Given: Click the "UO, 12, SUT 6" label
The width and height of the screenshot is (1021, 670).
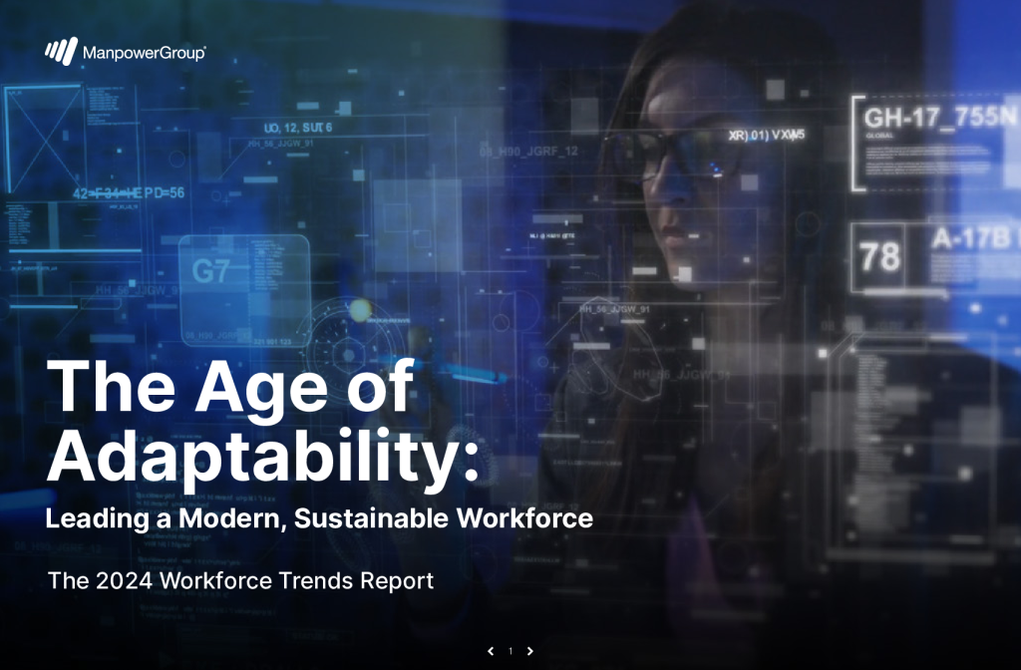Looking at the screenshot, I should point(297,128).
